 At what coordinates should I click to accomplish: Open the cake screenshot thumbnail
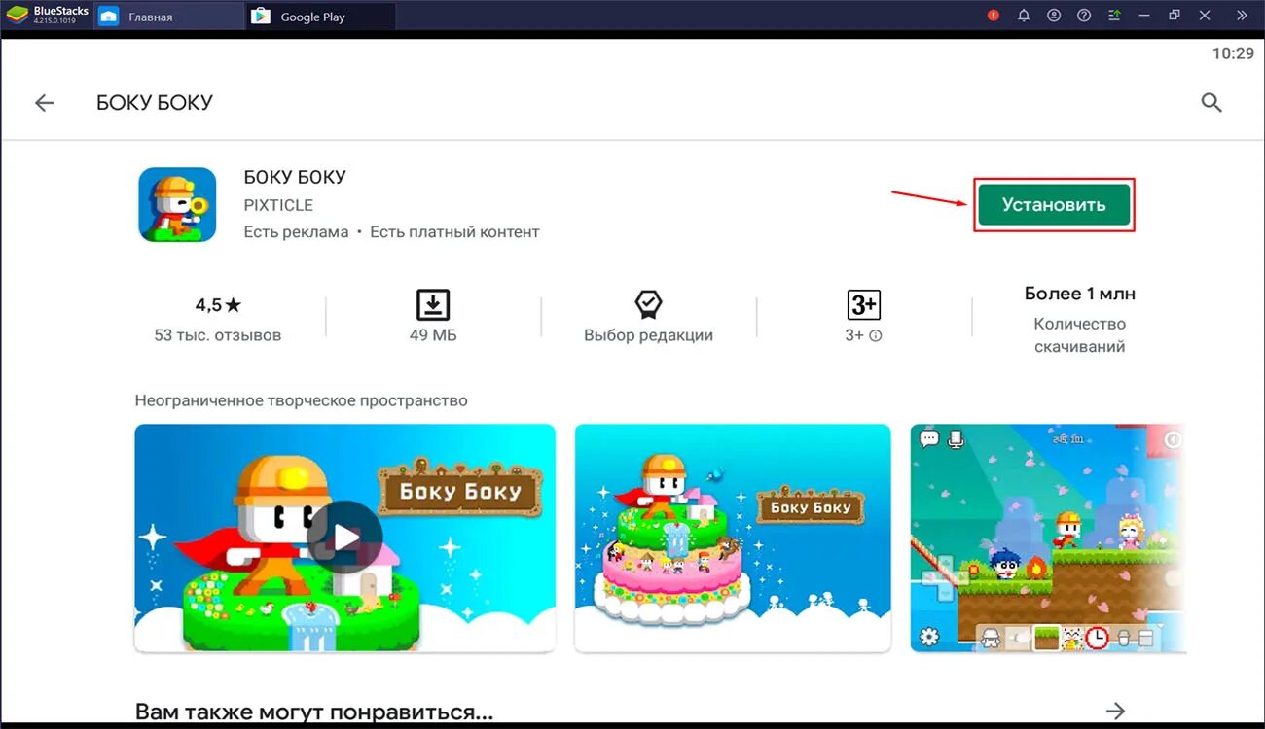click(x=733, y=538)
